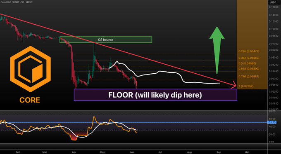Open the USDT currency selector on price axis
The width and height of the screenshot is (281, 154).
click(273, 2)
